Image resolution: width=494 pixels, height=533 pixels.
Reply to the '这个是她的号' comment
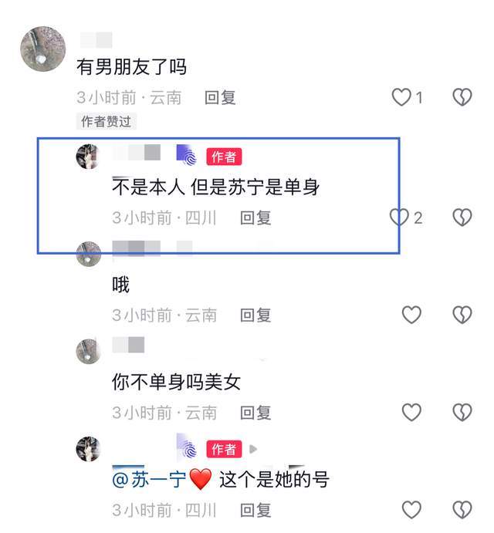255,510
